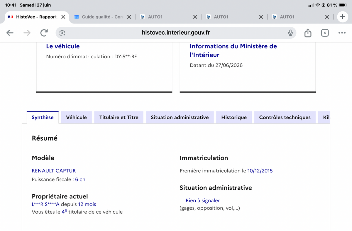This screenshot has height=231, width=352.
Task: Open the Contrôles techniques tab
Action: tap(285, 117)
